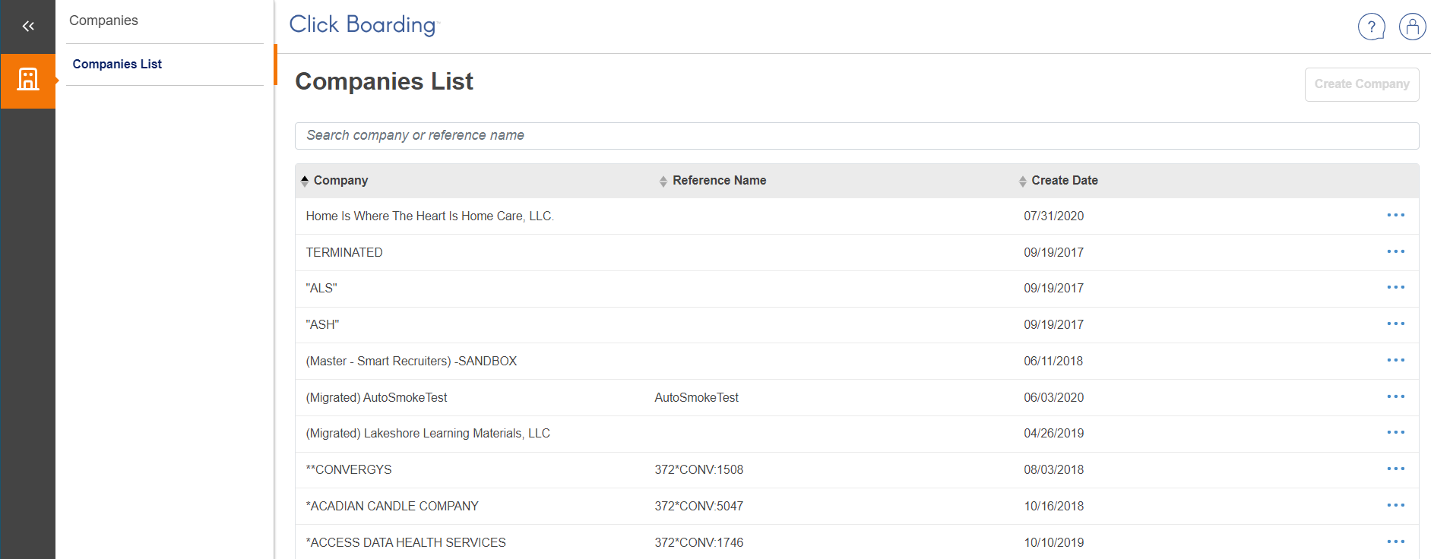This screenshot has width=1431, height=559.
Task: Select the (Master - Smart Recruiters) -SANDBOX row
Action: pyautogui.click(x=411, y=362)
